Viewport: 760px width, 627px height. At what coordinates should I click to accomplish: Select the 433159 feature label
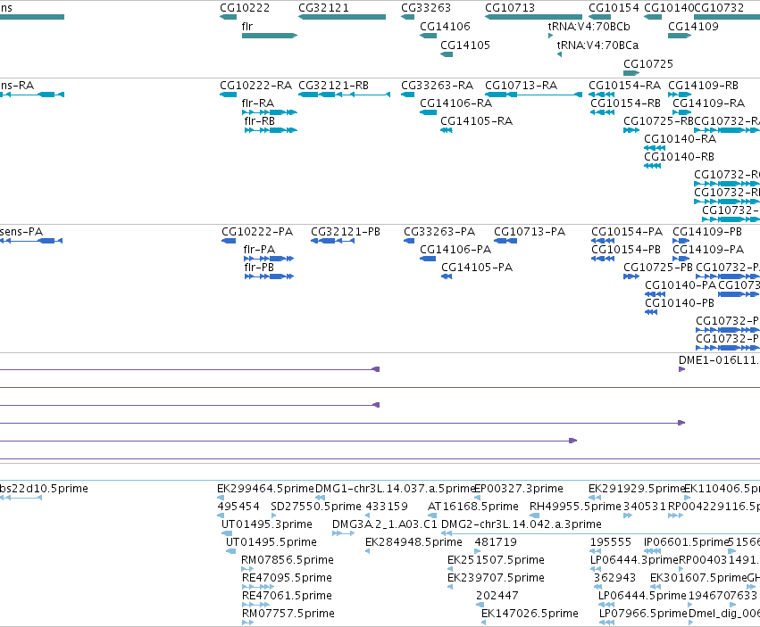(387, 507)
